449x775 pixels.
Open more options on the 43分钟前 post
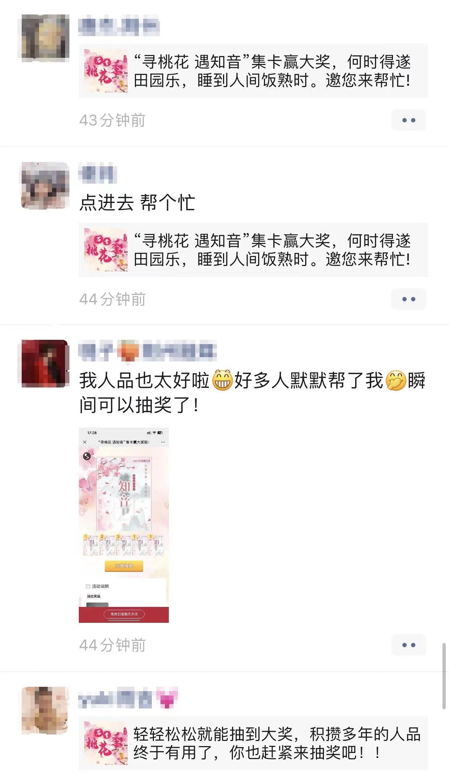click(409, 120)
